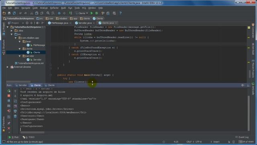257x145 pixels.
Task: Pin the current Run tab
Action: point(9,123)
